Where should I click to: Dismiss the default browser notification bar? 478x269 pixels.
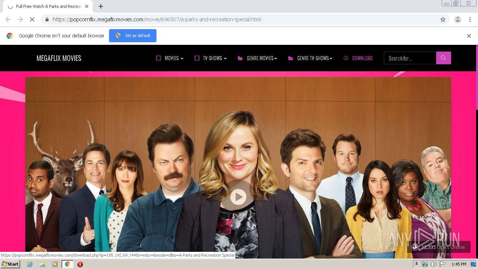(x=469, y=36)
